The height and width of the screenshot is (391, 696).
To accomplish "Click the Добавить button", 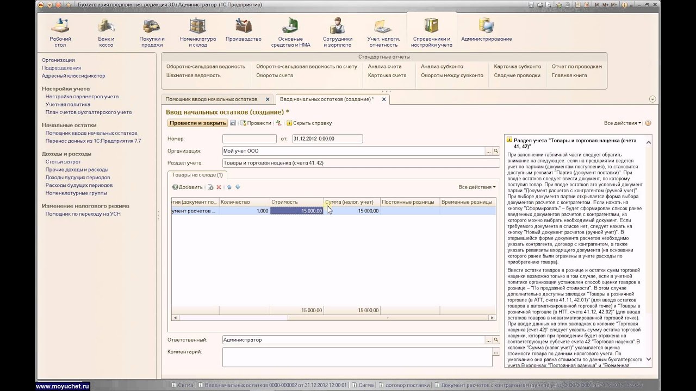I will click(188, 187).
